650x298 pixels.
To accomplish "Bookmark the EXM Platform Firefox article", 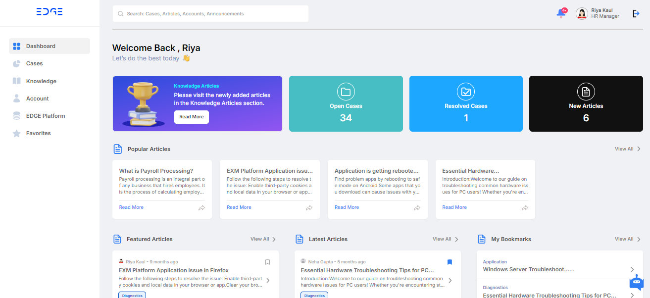I will (267, 262).
